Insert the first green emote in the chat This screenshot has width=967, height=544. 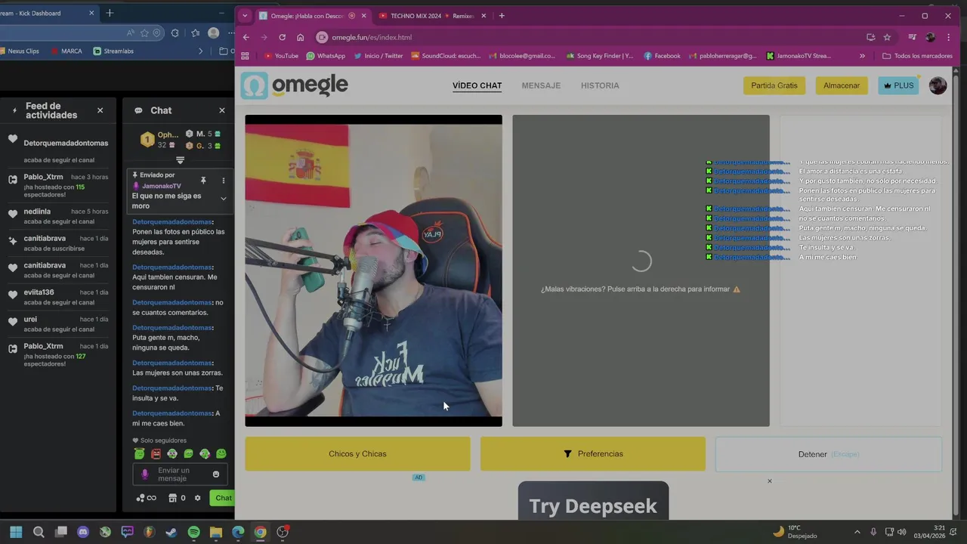click(x=139, y=453)
